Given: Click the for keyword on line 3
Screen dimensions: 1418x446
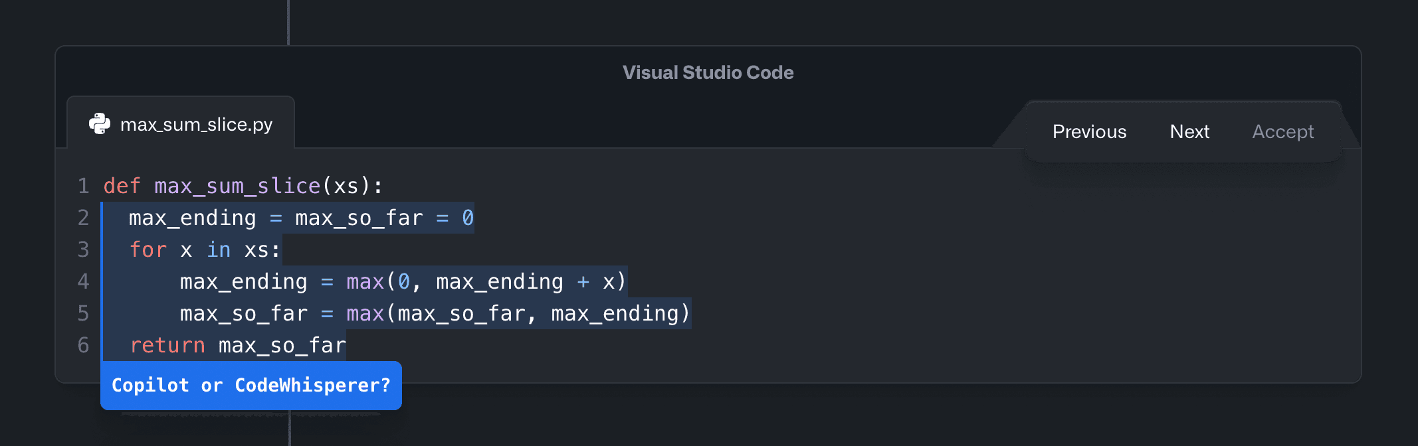Looking at the screenshot, I should pos(148,250).
